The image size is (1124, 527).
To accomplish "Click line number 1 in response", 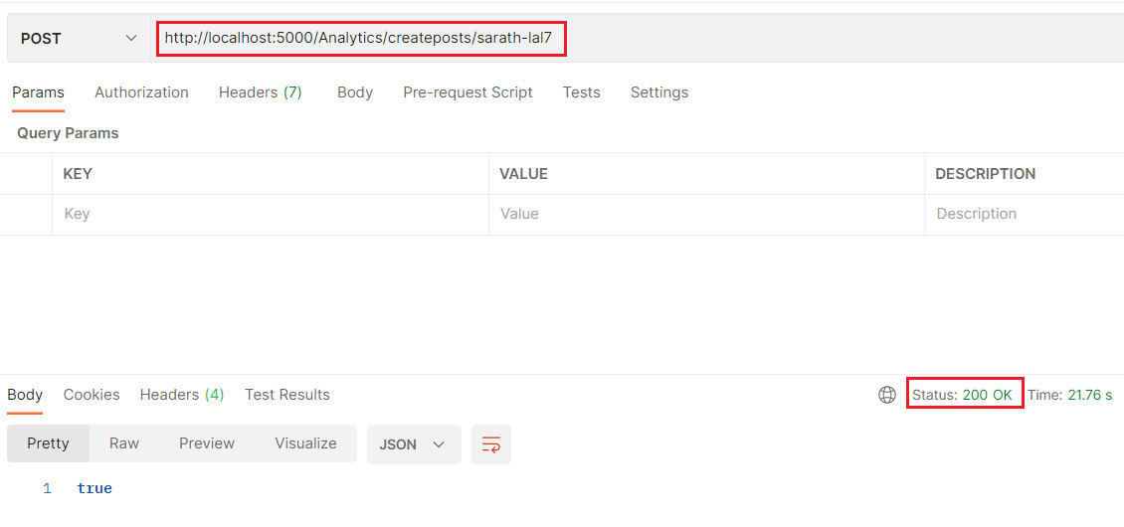I will pyautogui.click(x=48, y=489).
